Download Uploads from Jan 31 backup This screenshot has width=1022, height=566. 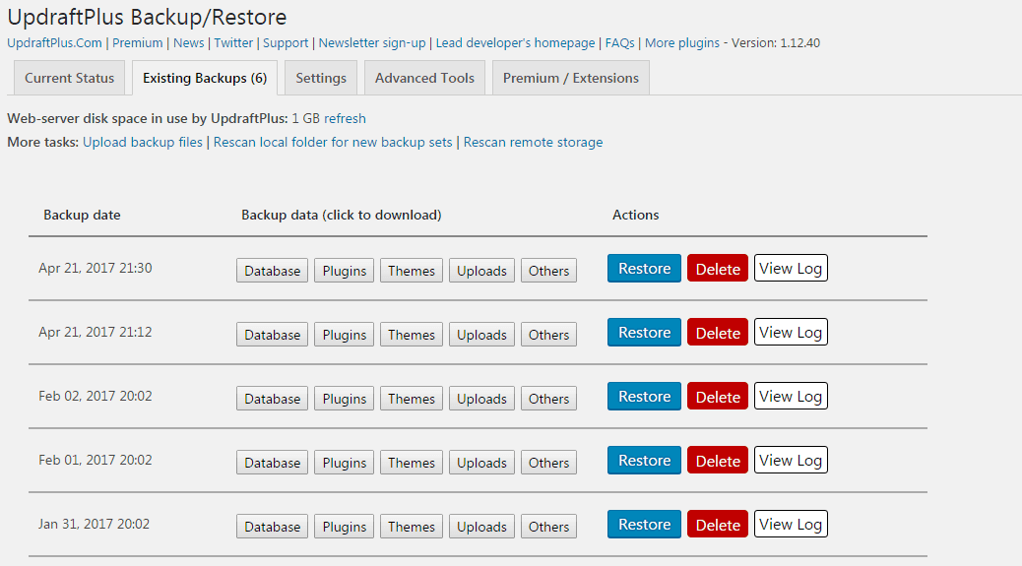pyautogui.click(x=481, y=527)
